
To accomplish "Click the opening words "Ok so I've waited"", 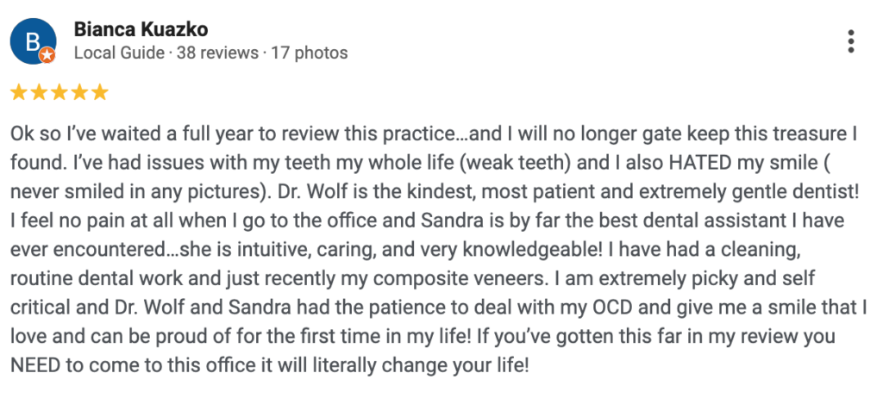I will [x=69, y=136].
